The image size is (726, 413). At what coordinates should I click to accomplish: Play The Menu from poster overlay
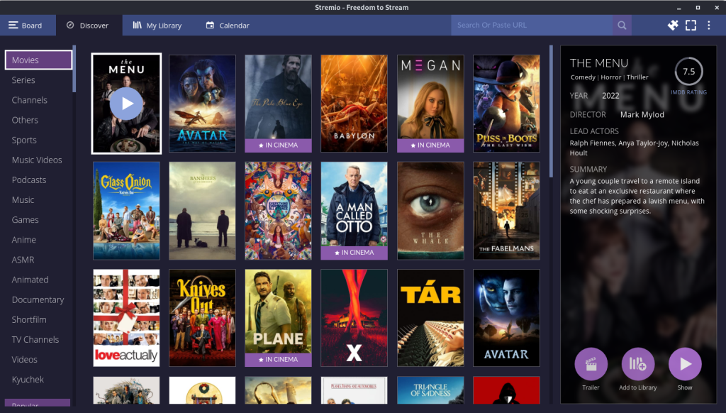click(x=126, y=104)
